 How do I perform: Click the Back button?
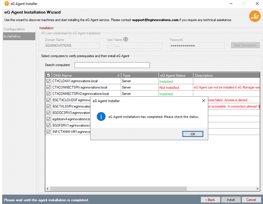pyautogui.click(x=210, y=200)
